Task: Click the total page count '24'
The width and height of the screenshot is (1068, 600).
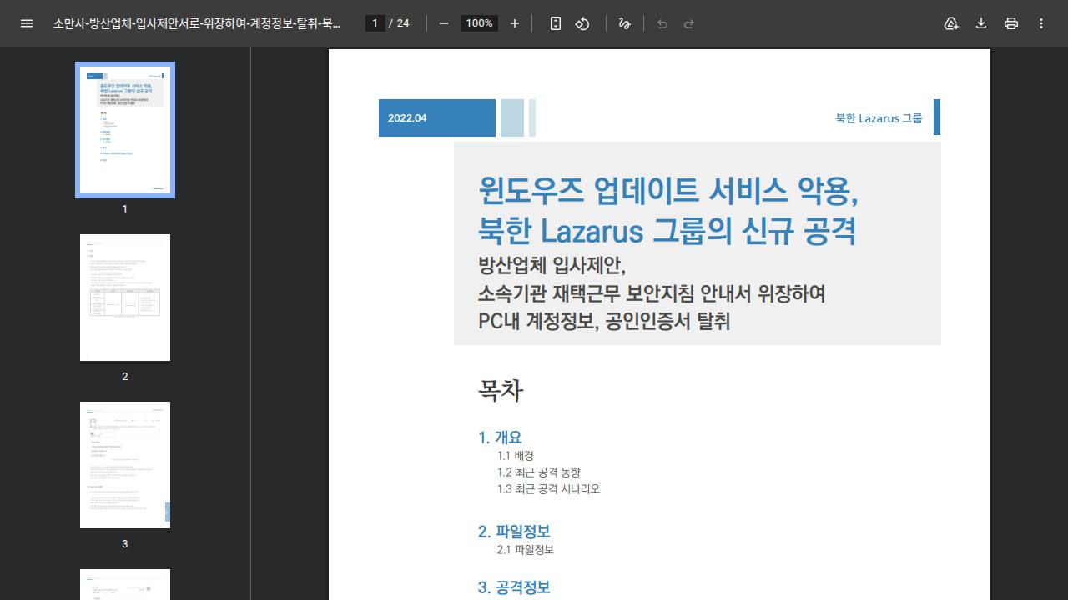Action: (403, 23)
